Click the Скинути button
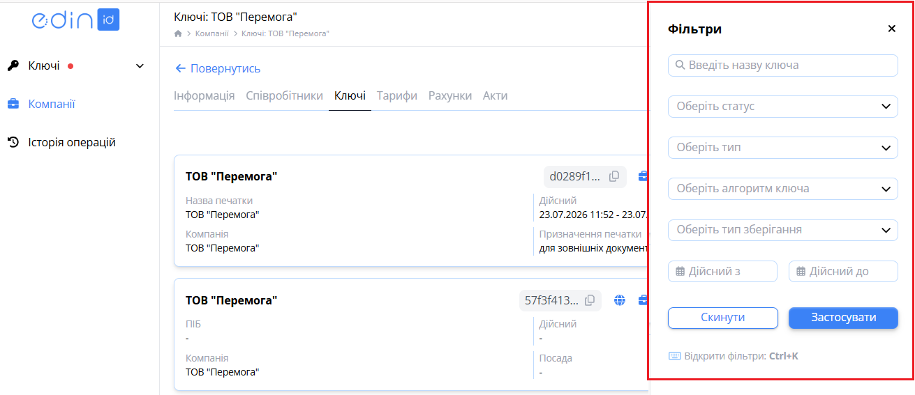This screenshot has height=395, width=915. [723, 318]
